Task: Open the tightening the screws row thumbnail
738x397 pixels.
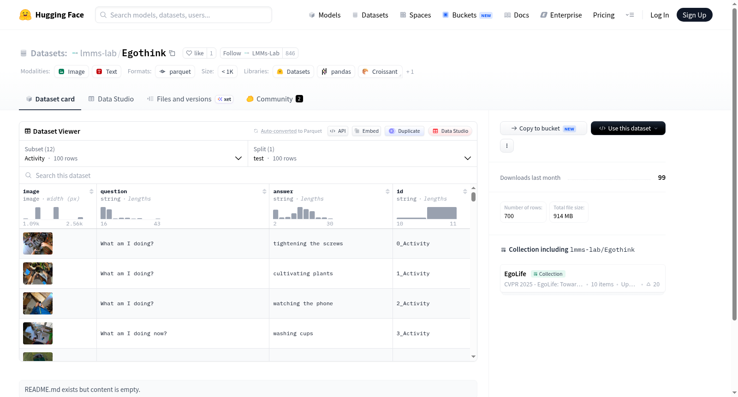Action: [38, 243]
